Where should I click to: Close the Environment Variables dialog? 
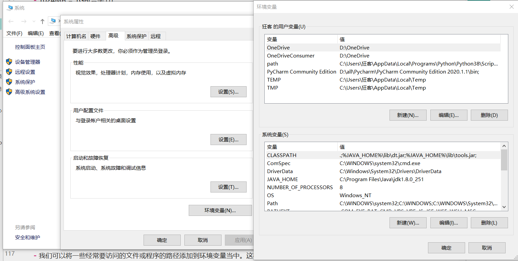(x=511, y=7)
